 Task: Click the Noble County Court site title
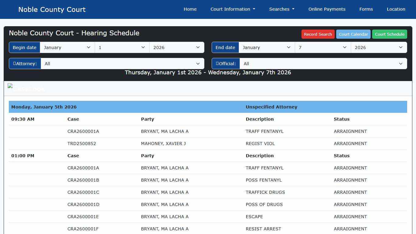(52, 9)
